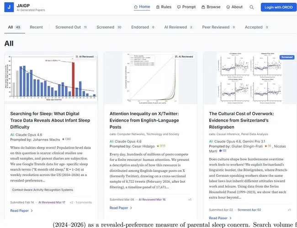Open the About page
297x228 pixels.
click(234, 7)
